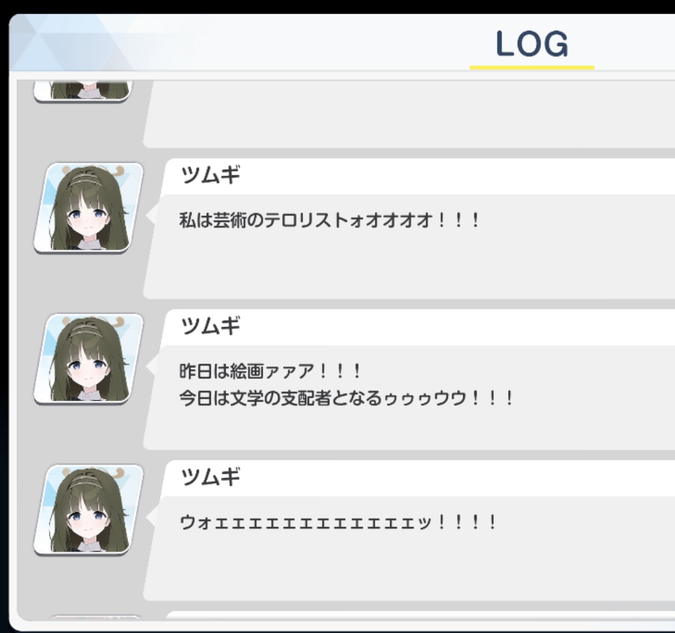Click the yellow underline below LOG
Screen dimensions: 675x633
pos(532,68)
